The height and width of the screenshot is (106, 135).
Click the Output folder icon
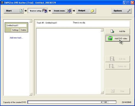click(x=92, y=11)
